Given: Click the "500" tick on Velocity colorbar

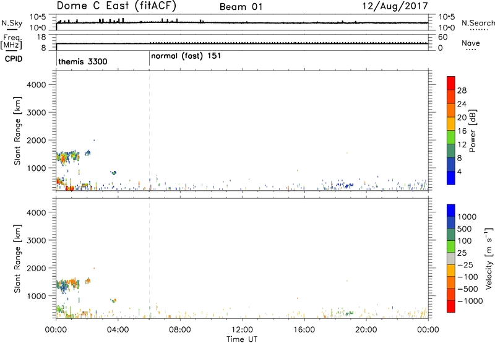Looking at the screenshot, I should coord(464,229).
